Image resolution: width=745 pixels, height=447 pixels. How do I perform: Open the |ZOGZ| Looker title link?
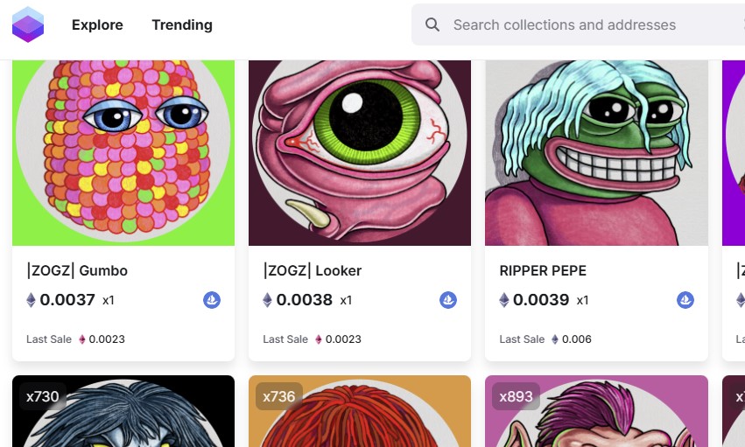[313, 270]
